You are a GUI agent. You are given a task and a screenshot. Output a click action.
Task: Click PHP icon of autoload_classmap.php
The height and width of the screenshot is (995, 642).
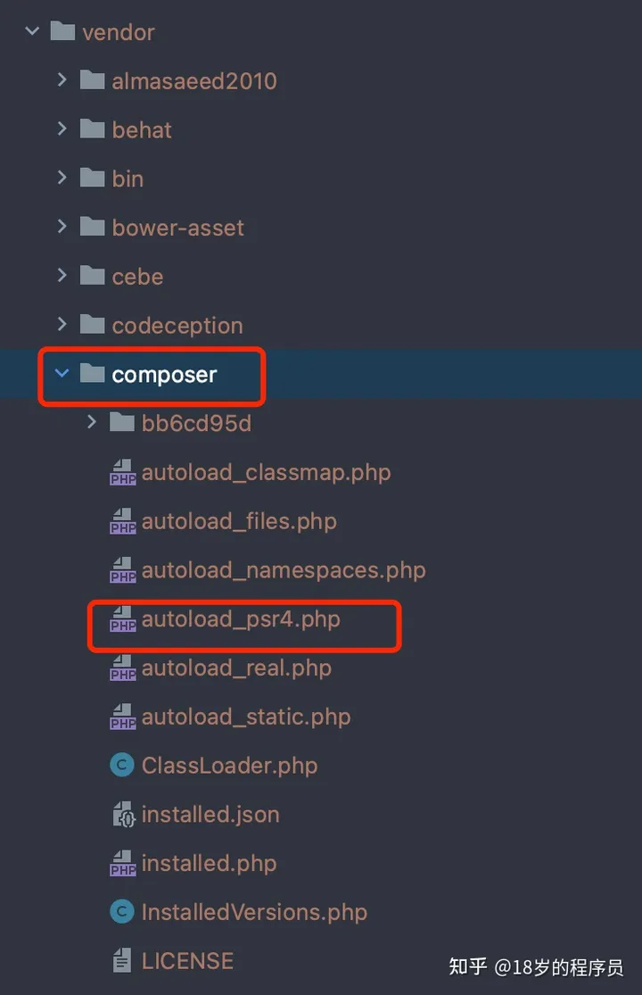click(122, 473)
